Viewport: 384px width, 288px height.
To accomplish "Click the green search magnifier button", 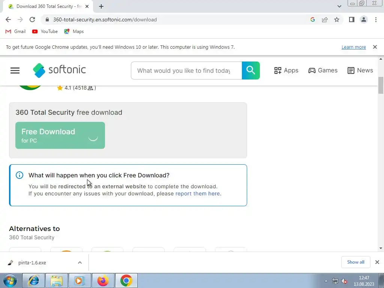I will [x=251, y=70].
